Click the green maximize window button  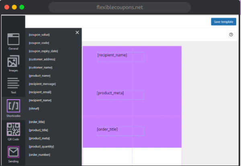(x=22, y=7)
